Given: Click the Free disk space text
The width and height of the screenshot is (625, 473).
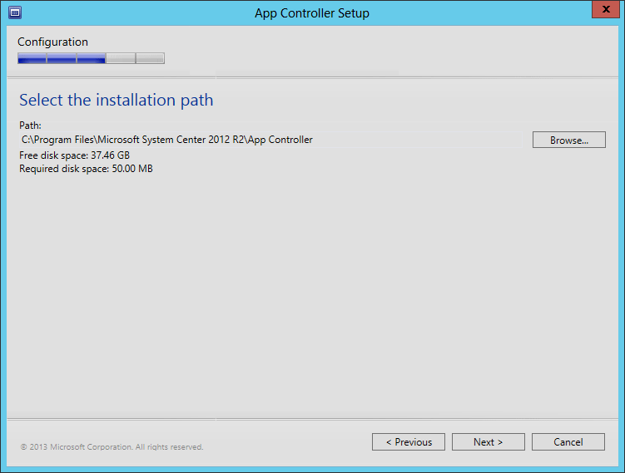Looking at the screenshot, I should pos(75,155).
